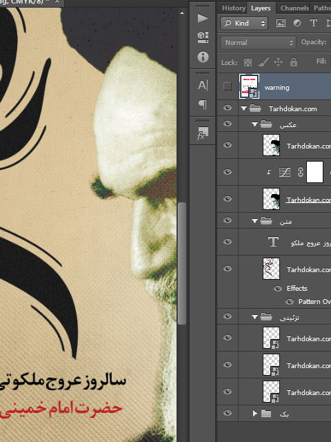Click the متن group folder icon

click(266, 221)
